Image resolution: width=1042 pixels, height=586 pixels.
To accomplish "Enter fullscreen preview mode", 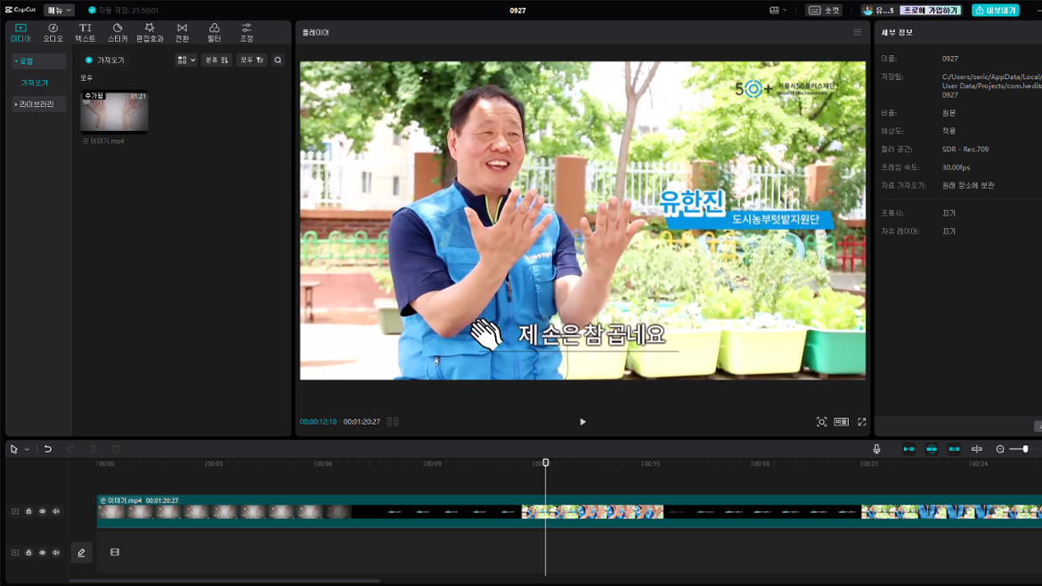I will (861, 422).
